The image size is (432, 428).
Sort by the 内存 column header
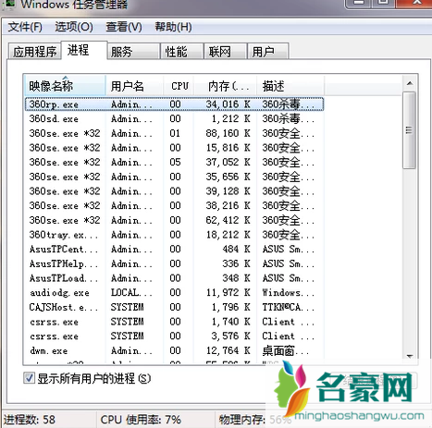(225, 86)
